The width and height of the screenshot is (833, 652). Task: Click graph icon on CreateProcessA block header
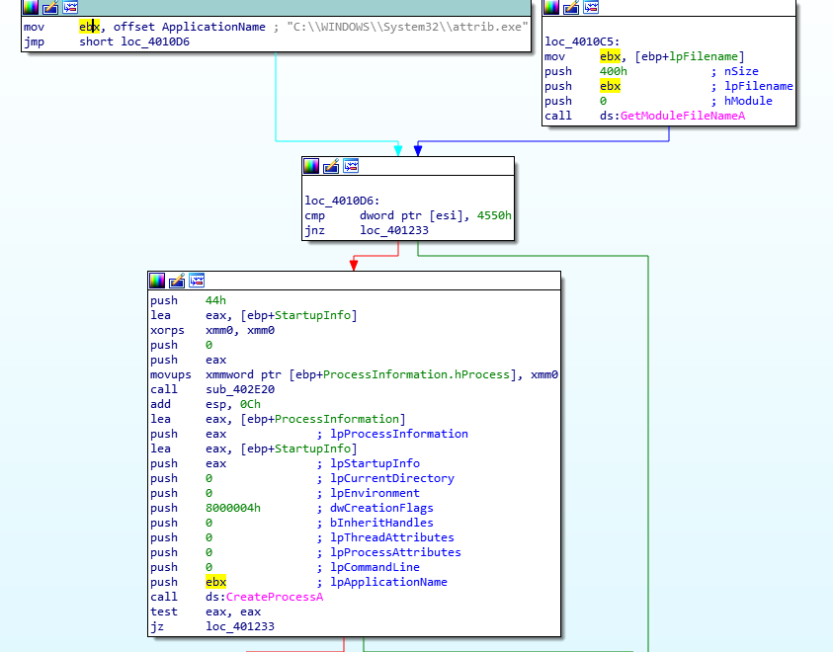point(197,281)
